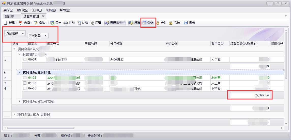
Task: Click the 打印 (Print) icon
Action: point(66,23)
